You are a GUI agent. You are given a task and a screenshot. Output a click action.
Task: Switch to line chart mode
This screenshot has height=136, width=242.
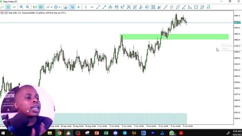point(14,7)
